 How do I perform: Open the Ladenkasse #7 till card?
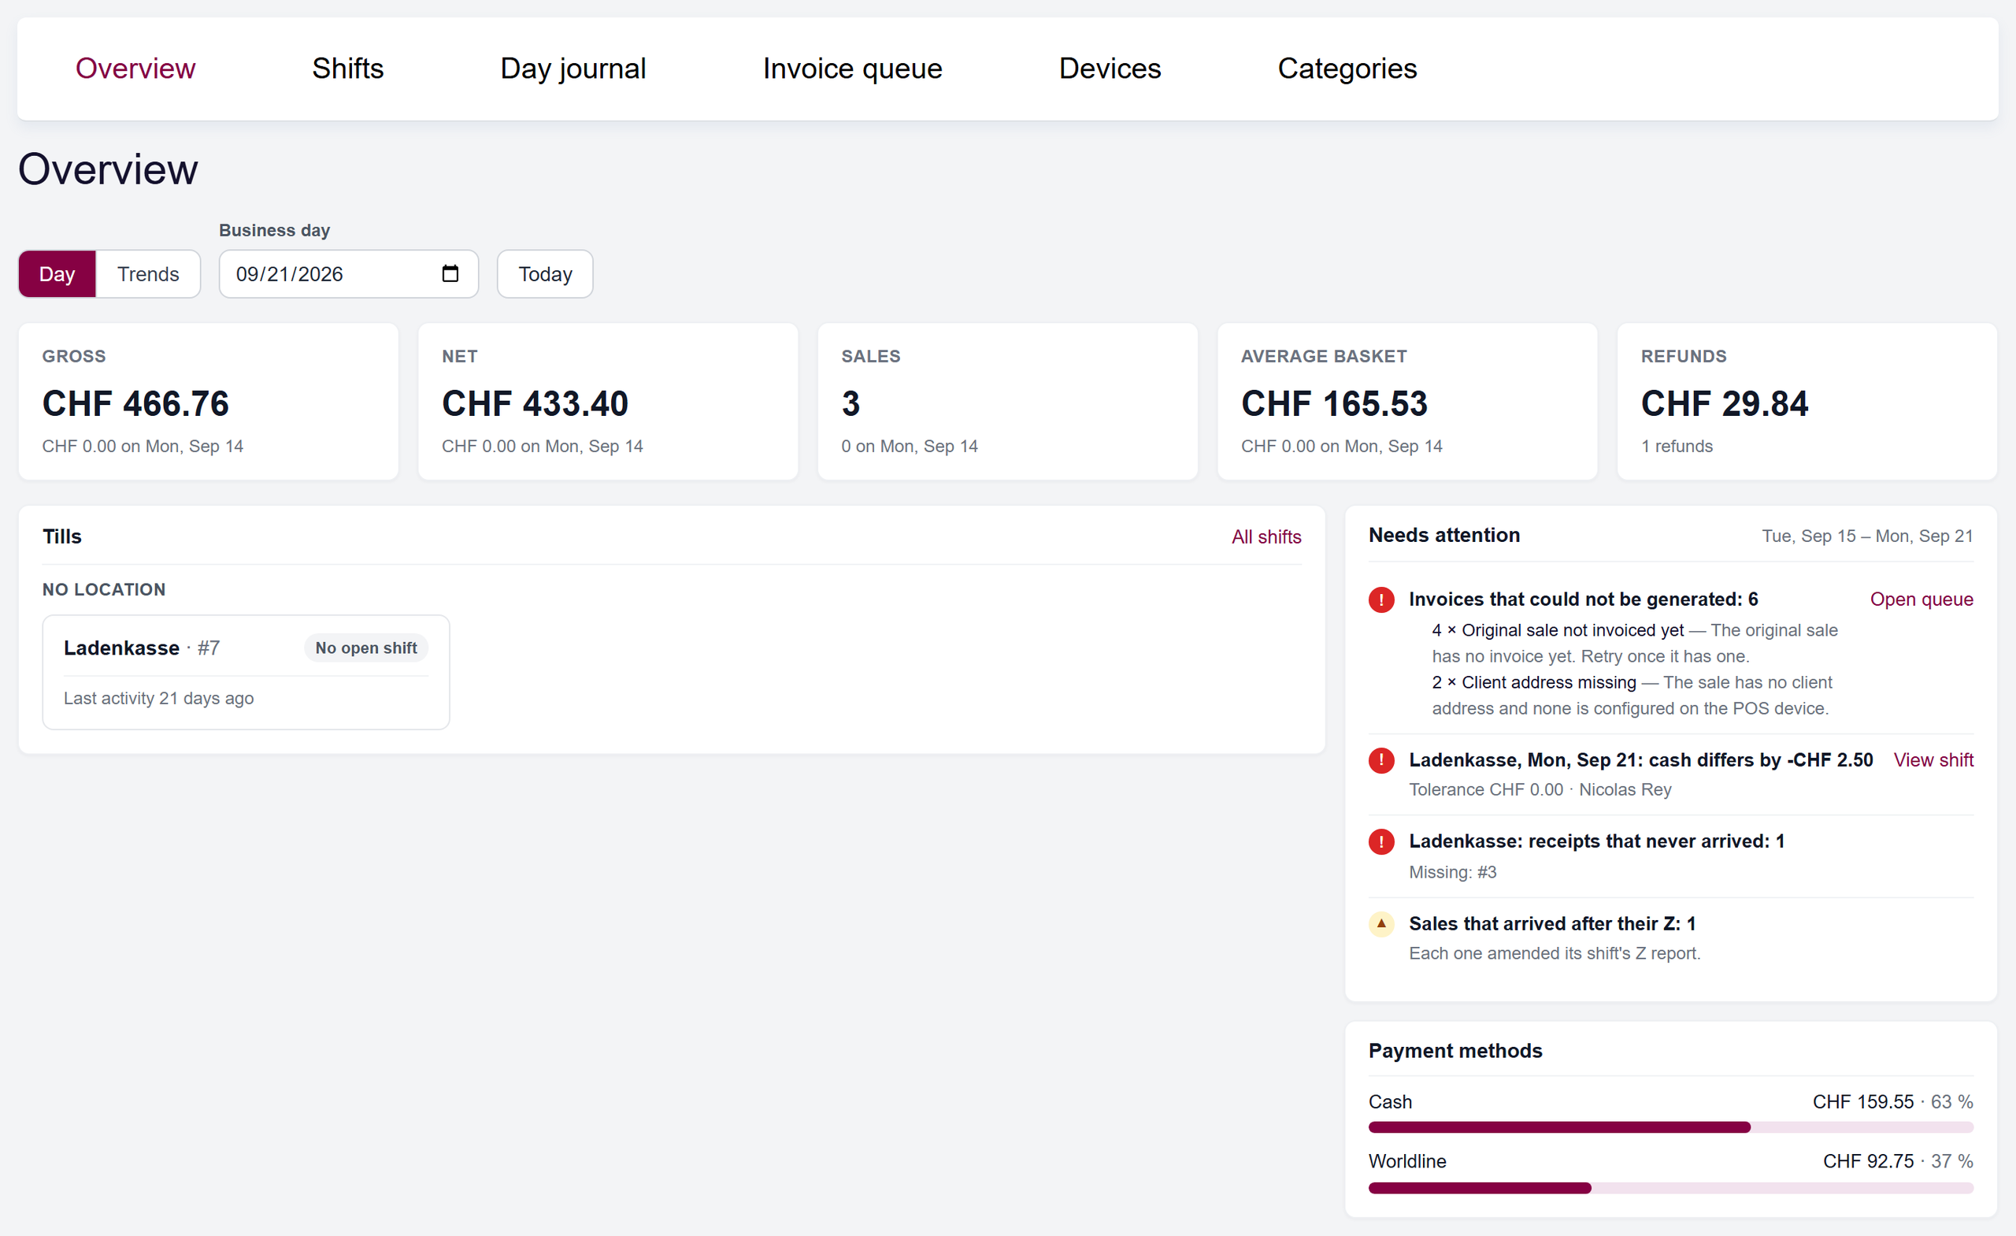tap(246, 672)
